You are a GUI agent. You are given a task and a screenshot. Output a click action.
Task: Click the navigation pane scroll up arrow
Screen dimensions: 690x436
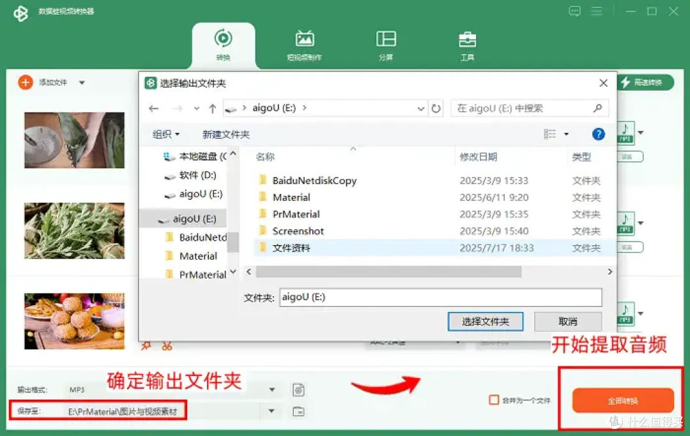pyautogui.click(x=233, y=153)
